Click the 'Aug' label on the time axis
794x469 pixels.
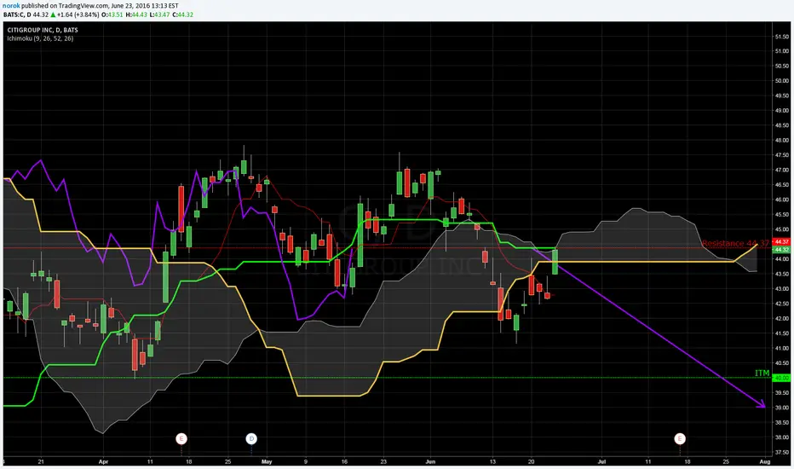[x=765, y=462]
